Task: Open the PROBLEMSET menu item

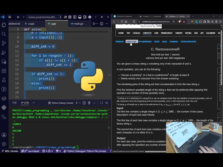Action: point(167,33)
